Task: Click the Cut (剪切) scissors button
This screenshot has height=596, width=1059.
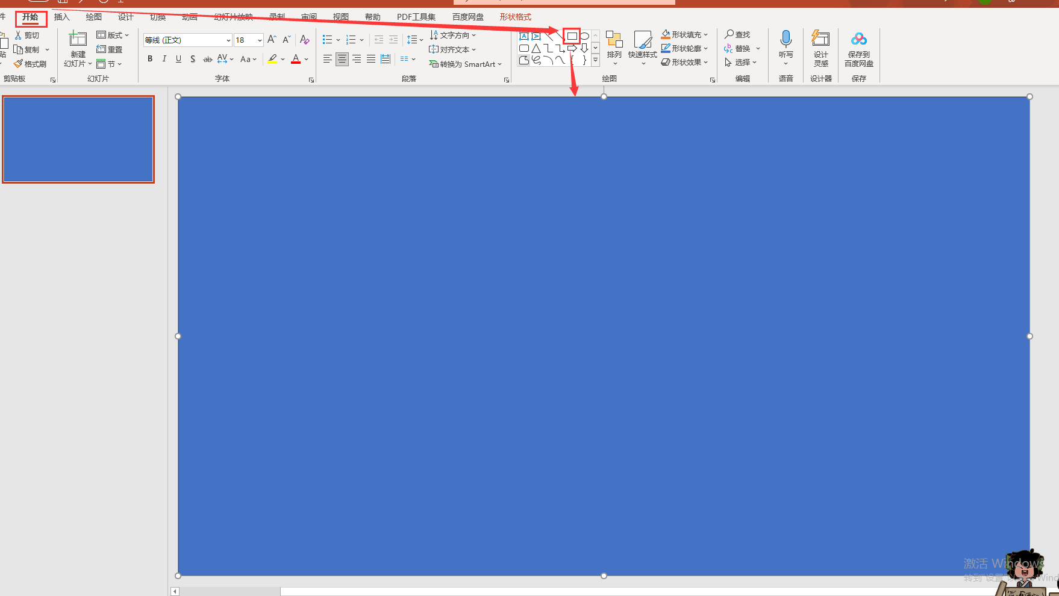Action: [27, 36]
